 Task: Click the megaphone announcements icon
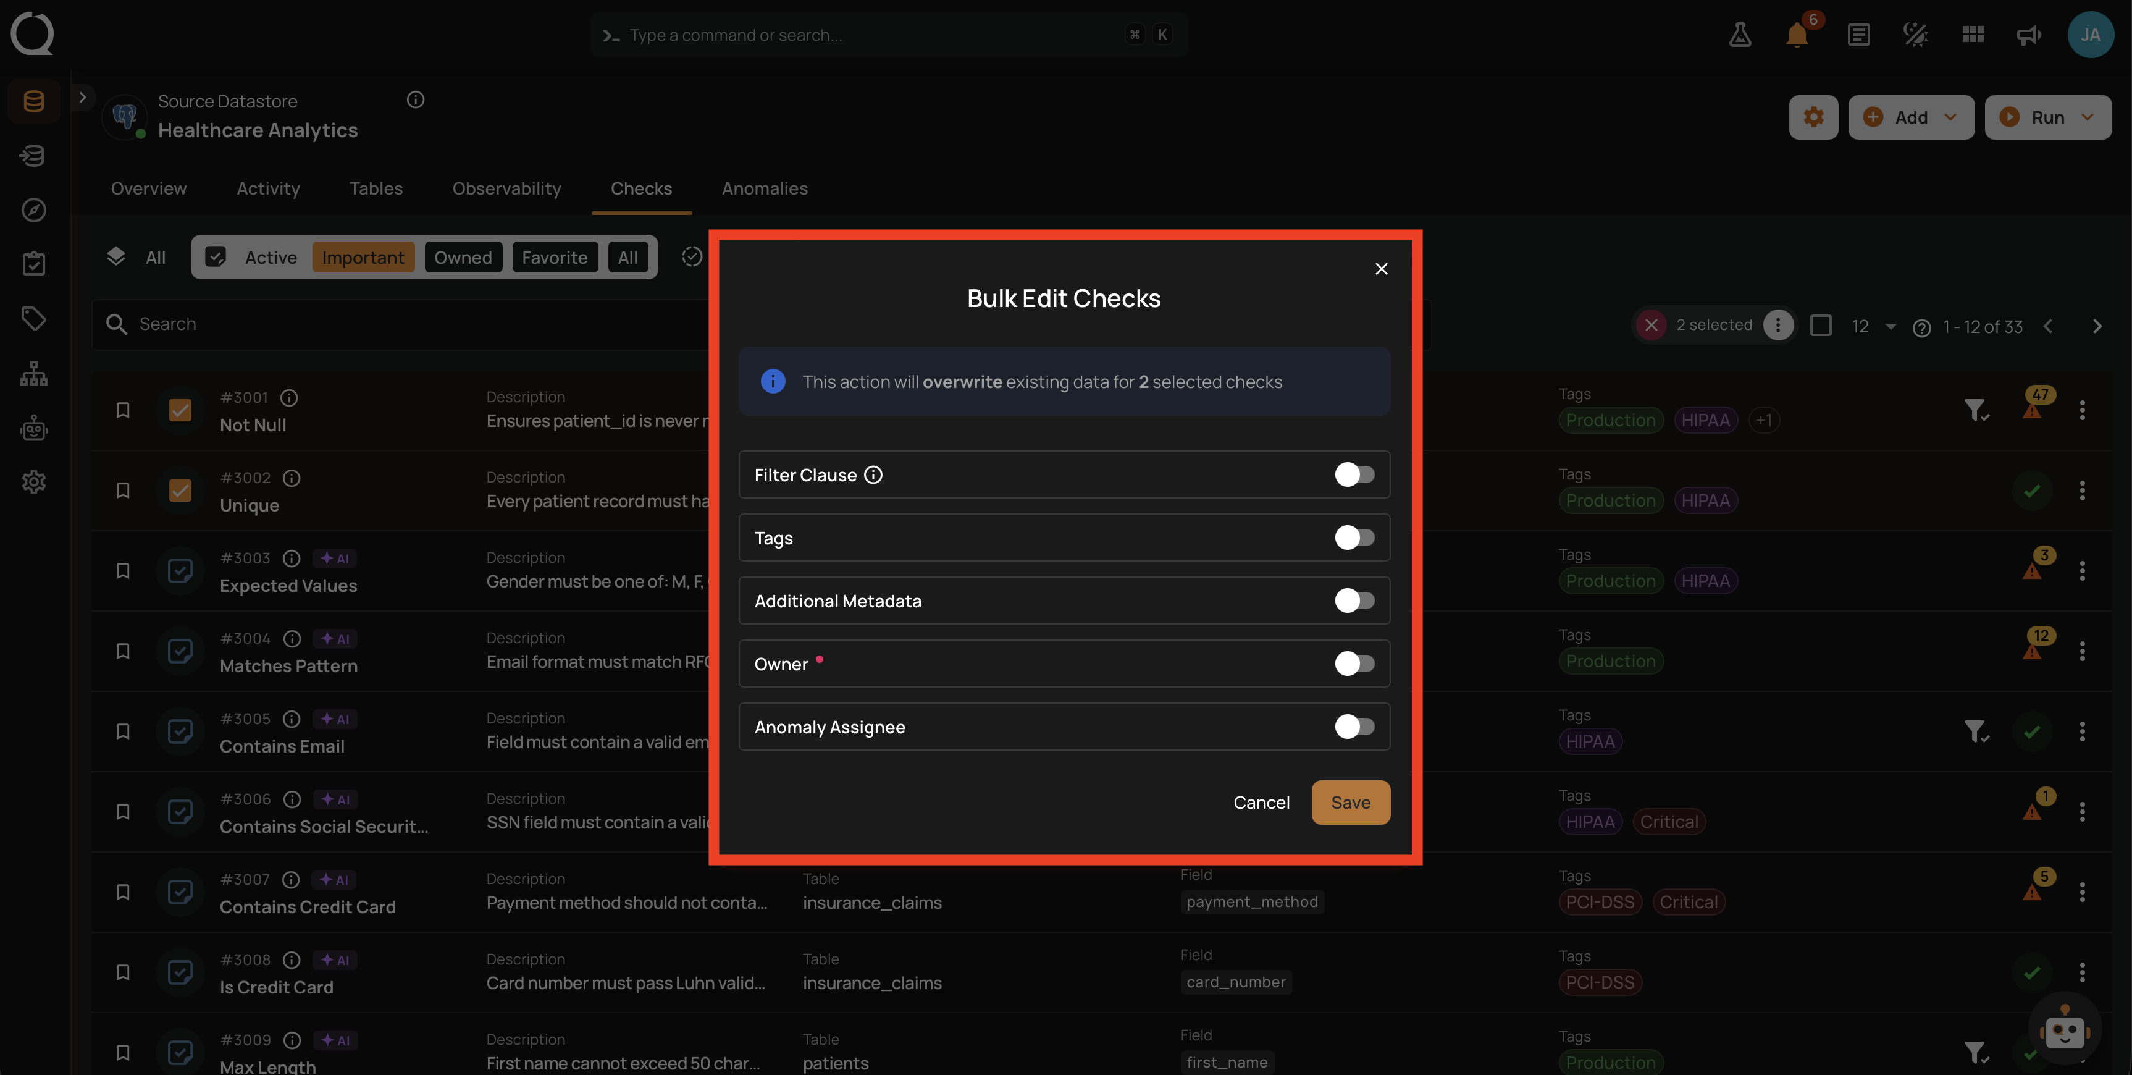click(2029, 35)
